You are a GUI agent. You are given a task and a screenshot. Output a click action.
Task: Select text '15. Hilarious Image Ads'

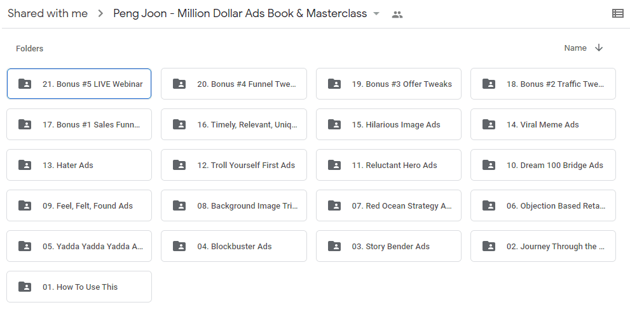[x=396, y=125]
